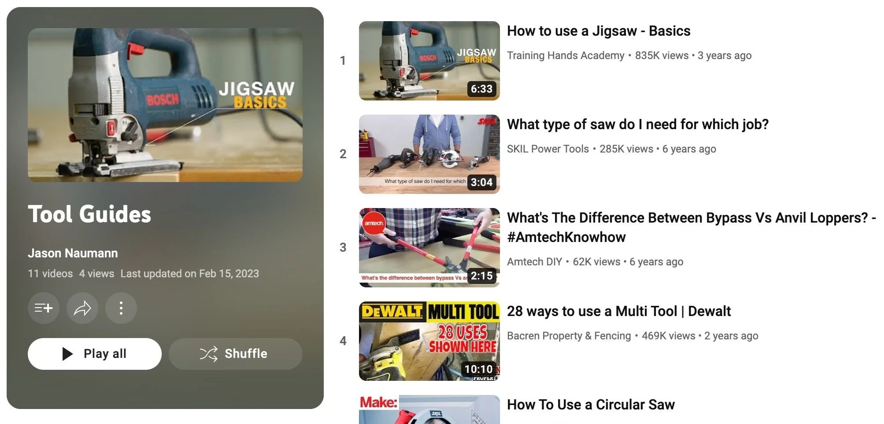Click the '835K views' text
884x424 pixels.
tap(662, 56)
